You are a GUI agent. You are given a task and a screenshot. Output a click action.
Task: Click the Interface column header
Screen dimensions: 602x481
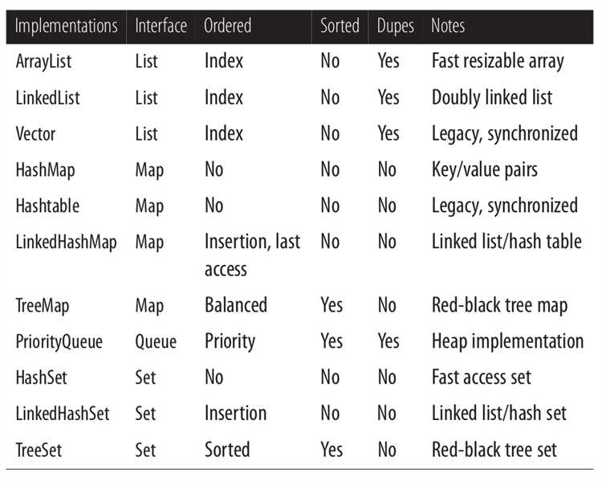[x=161, y=26]
